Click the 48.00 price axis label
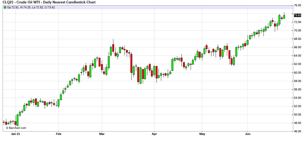The height and width of the screenshot is (142, 304). coord(298,123)
